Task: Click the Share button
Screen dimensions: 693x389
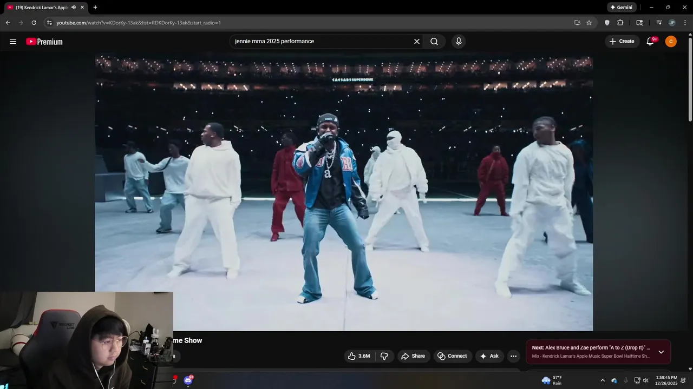Action: pos(413,356)
